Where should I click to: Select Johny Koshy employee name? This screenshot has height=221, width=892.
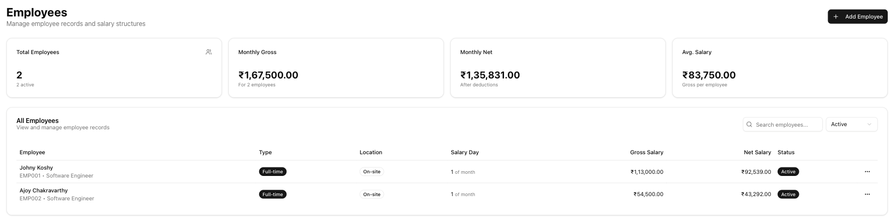point(36,167)
